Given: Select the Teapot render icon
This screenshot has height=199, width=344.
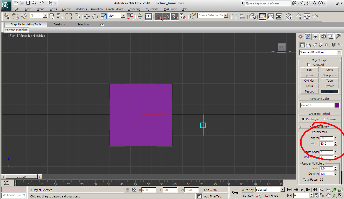Looking at the screenshot, I should click(x=315, y=17).
